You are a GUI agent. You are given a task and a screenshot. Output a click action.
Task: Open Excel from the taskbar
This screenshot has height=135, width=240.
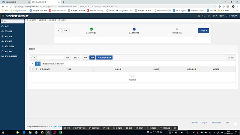coord(61,132)
